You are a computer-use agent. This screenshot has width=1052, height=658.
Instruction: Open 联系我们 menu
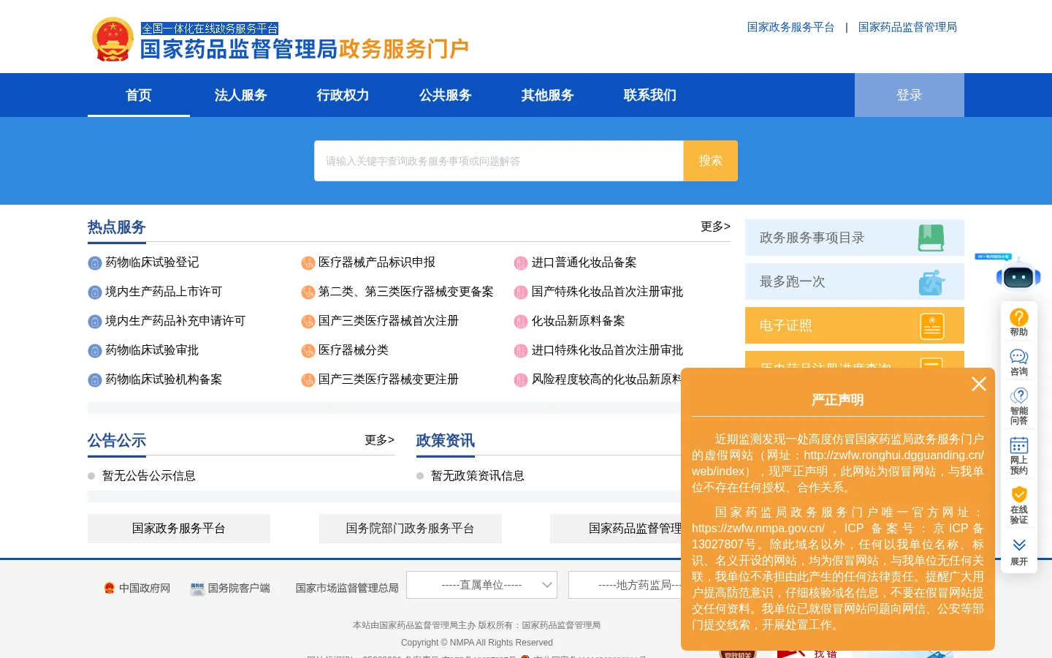(x=650, y=95)
